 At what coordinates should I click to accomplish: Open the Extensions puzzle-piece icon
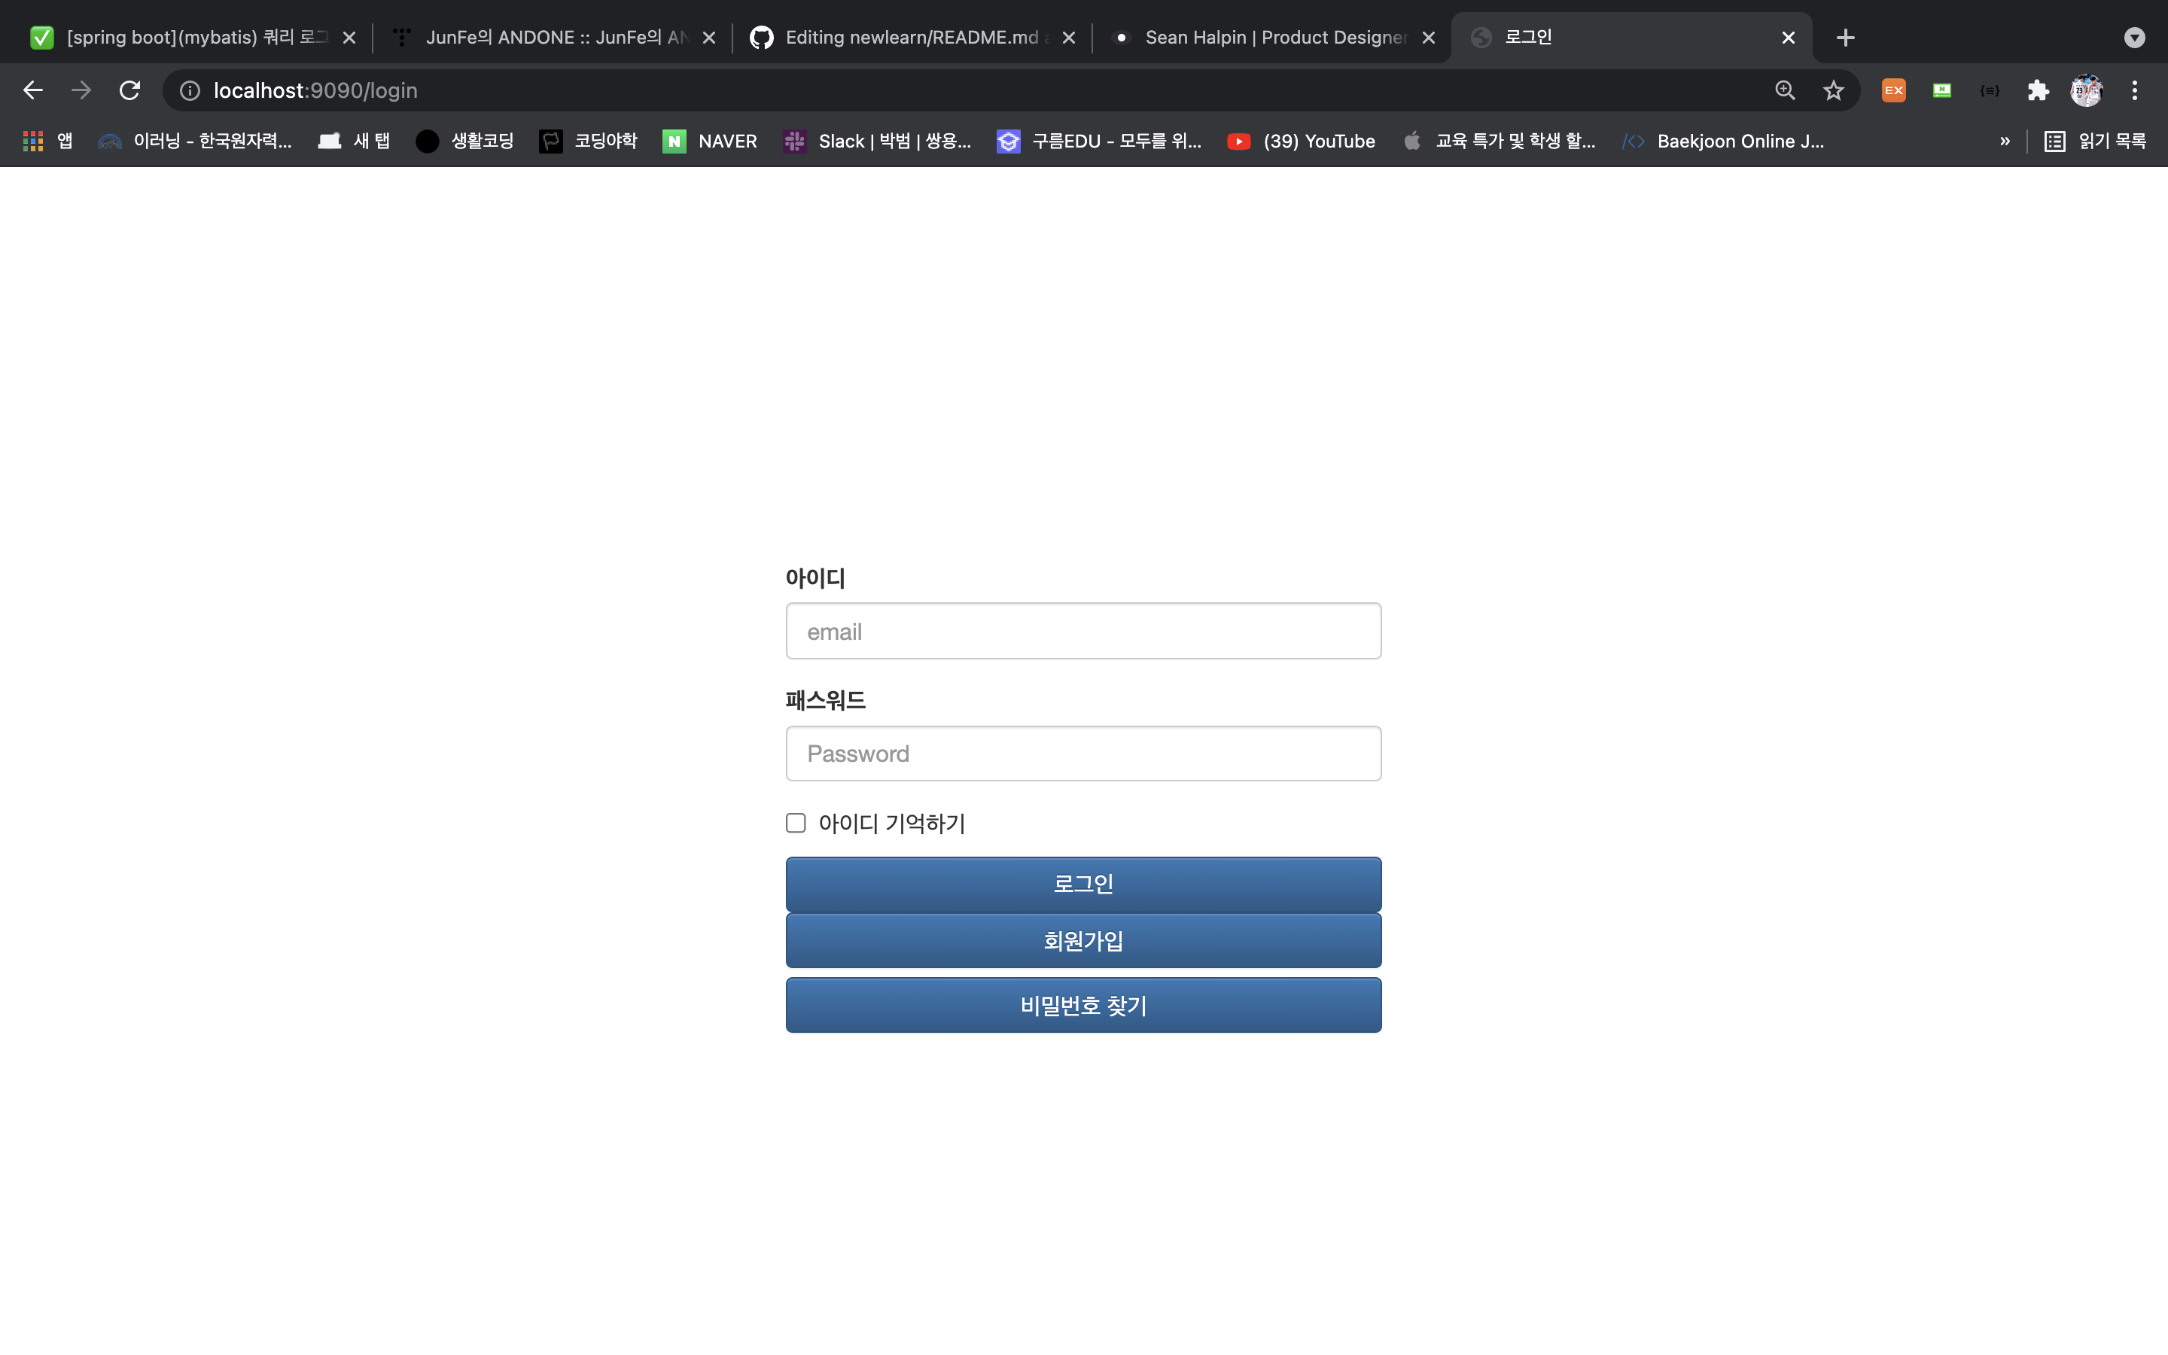[2037, 90]
